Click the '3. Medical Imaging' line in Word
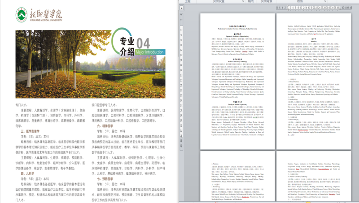Viewport: 359px width, 203px height. coord(293,120)
